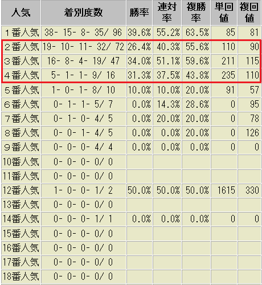Click the 7番人気 連対率 20.0% cell
Image resolution: width=262 pixels, height=285 pixels.
167,119
